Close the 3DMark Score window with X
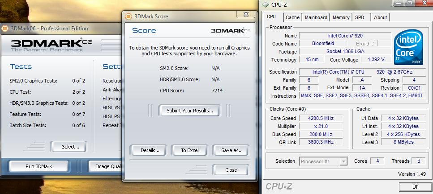Screen dimensions: 433x194 tap(246, 14)
